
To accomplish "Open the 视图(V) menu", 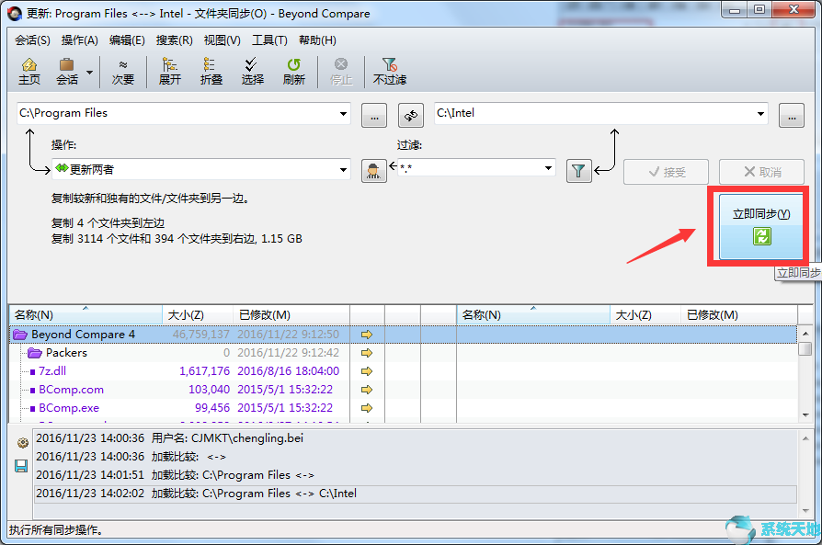I will (x=223, y=40).
